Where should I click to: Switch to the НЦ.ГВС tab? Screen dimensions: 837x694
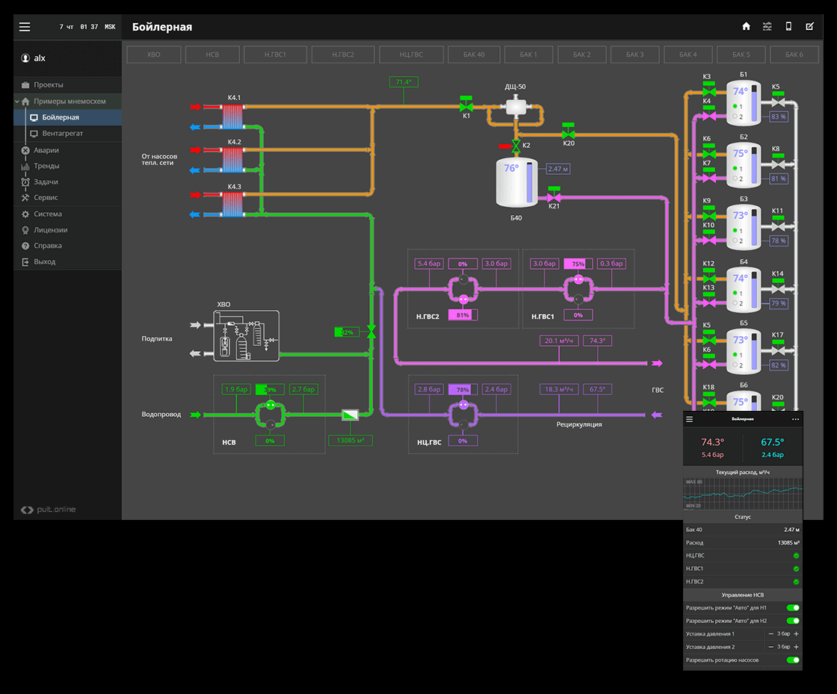[x=411, y=55]
